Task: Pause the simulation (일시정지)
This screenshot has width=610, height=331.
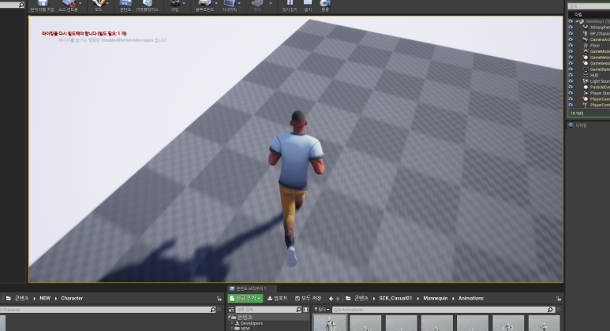Action: click(x=290, y=6)
